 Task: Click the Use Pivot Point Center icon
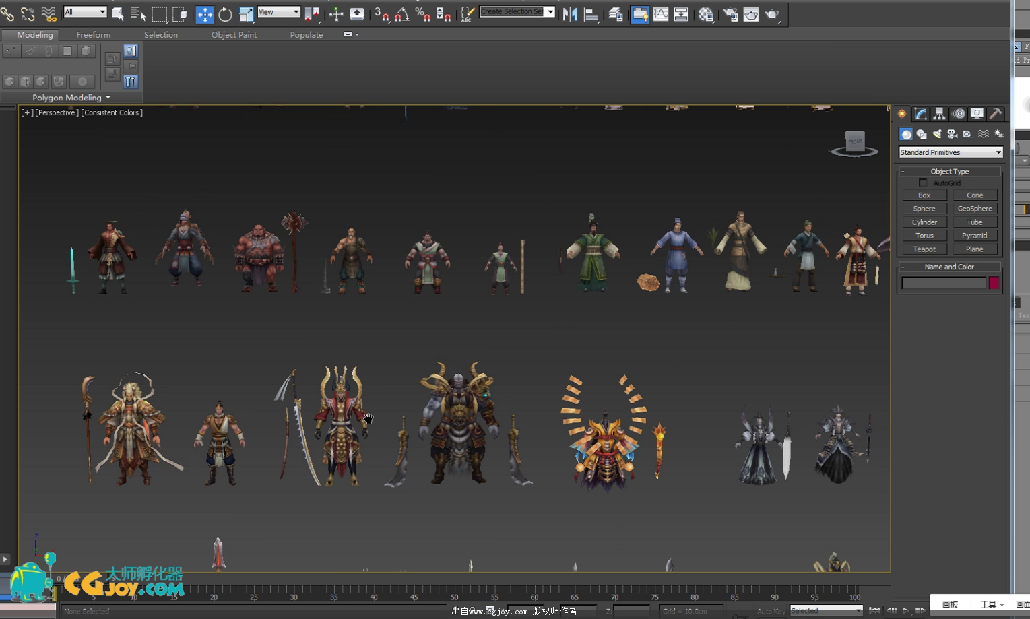313,14
